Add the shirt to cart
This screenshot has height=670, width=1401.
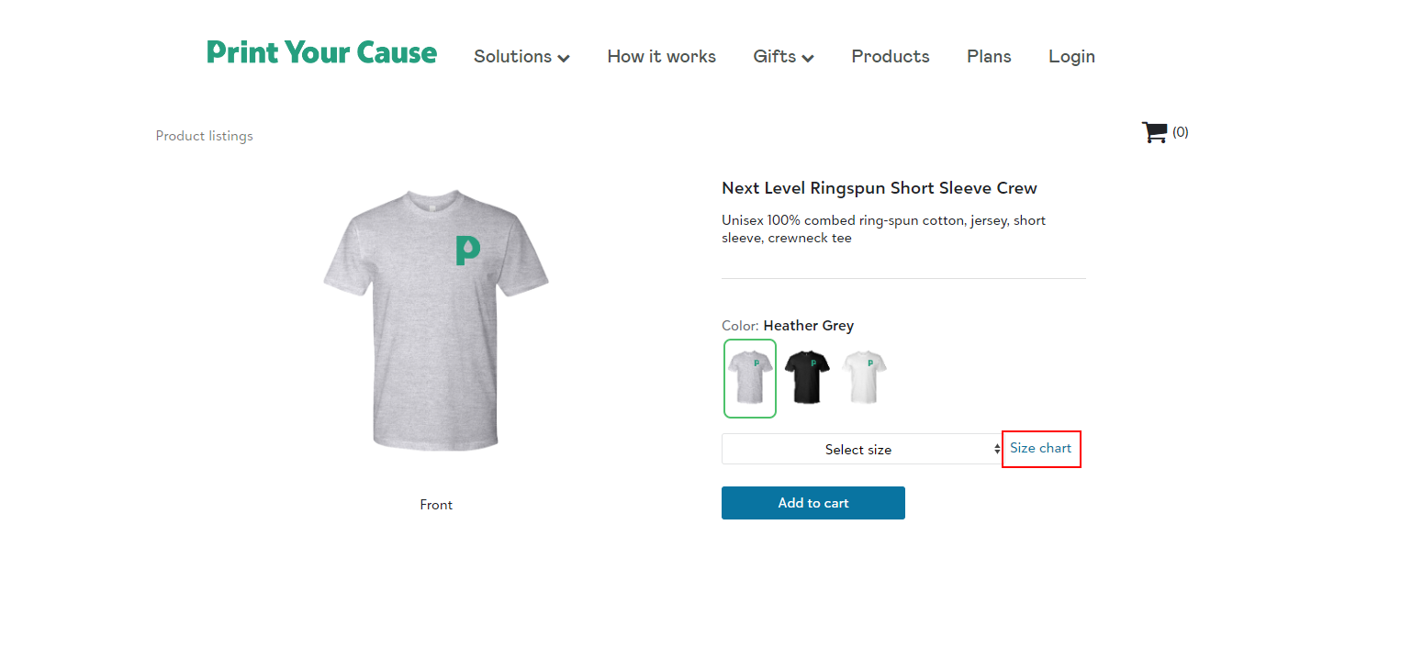point(813,503)
